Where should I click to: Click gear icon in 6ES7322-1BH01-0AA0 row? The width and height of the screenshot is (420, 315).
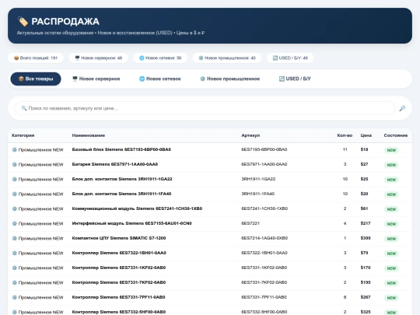pos(15,253)
